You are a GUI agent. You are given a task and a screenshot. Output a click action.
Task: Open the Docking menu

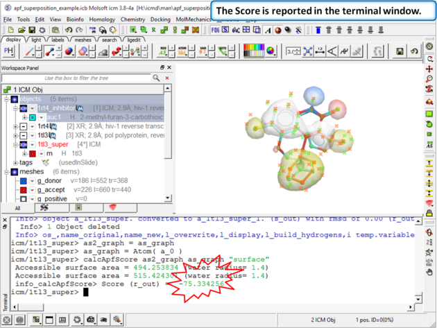click(160, 20)
